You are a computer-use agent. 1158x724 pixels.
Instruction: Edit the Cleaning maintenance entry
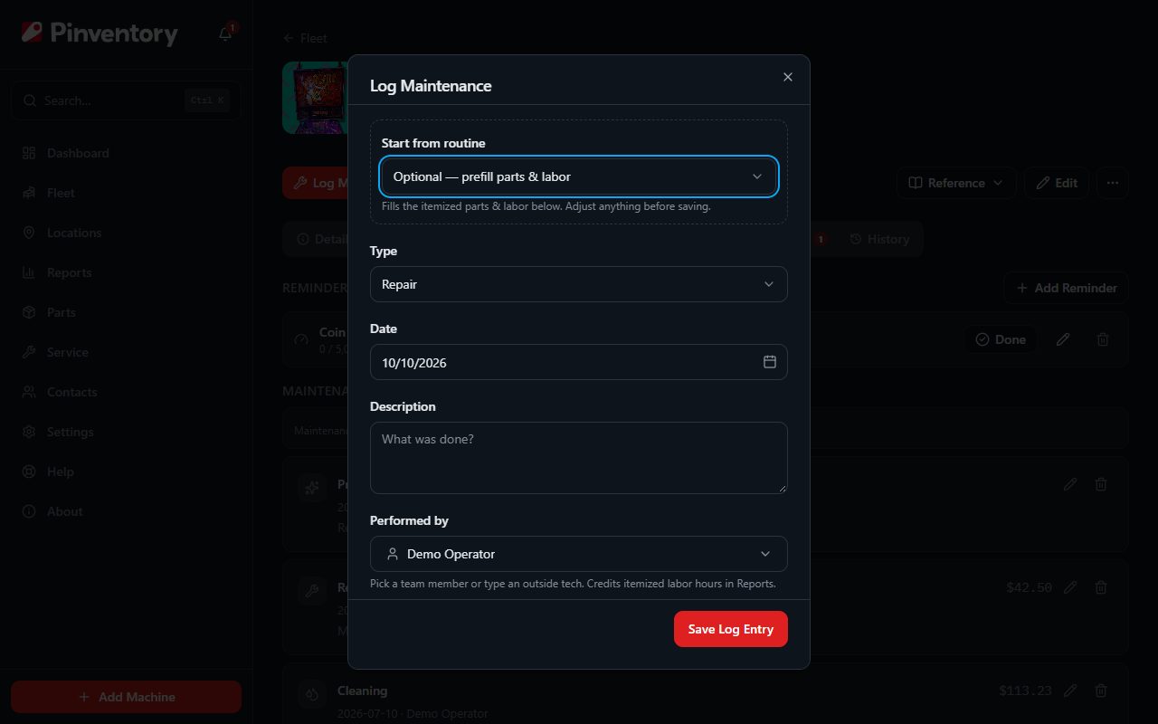point(1070,691)
